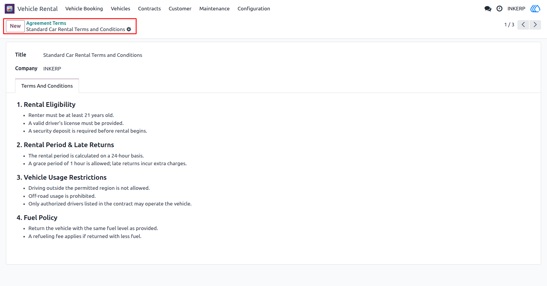
Task: Click 'Off-road usage is prohibited.'
Action: (x=62, y=196)
